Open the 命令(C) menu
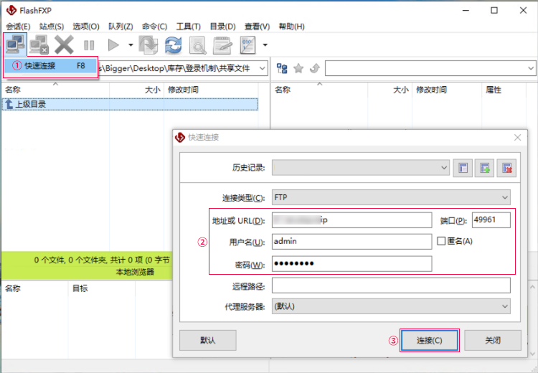Viewport: 538px width, 373px height. [154, 27]
